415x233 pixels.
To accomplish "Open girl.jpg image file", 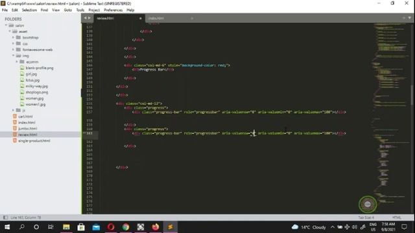I will coord(31,74).
